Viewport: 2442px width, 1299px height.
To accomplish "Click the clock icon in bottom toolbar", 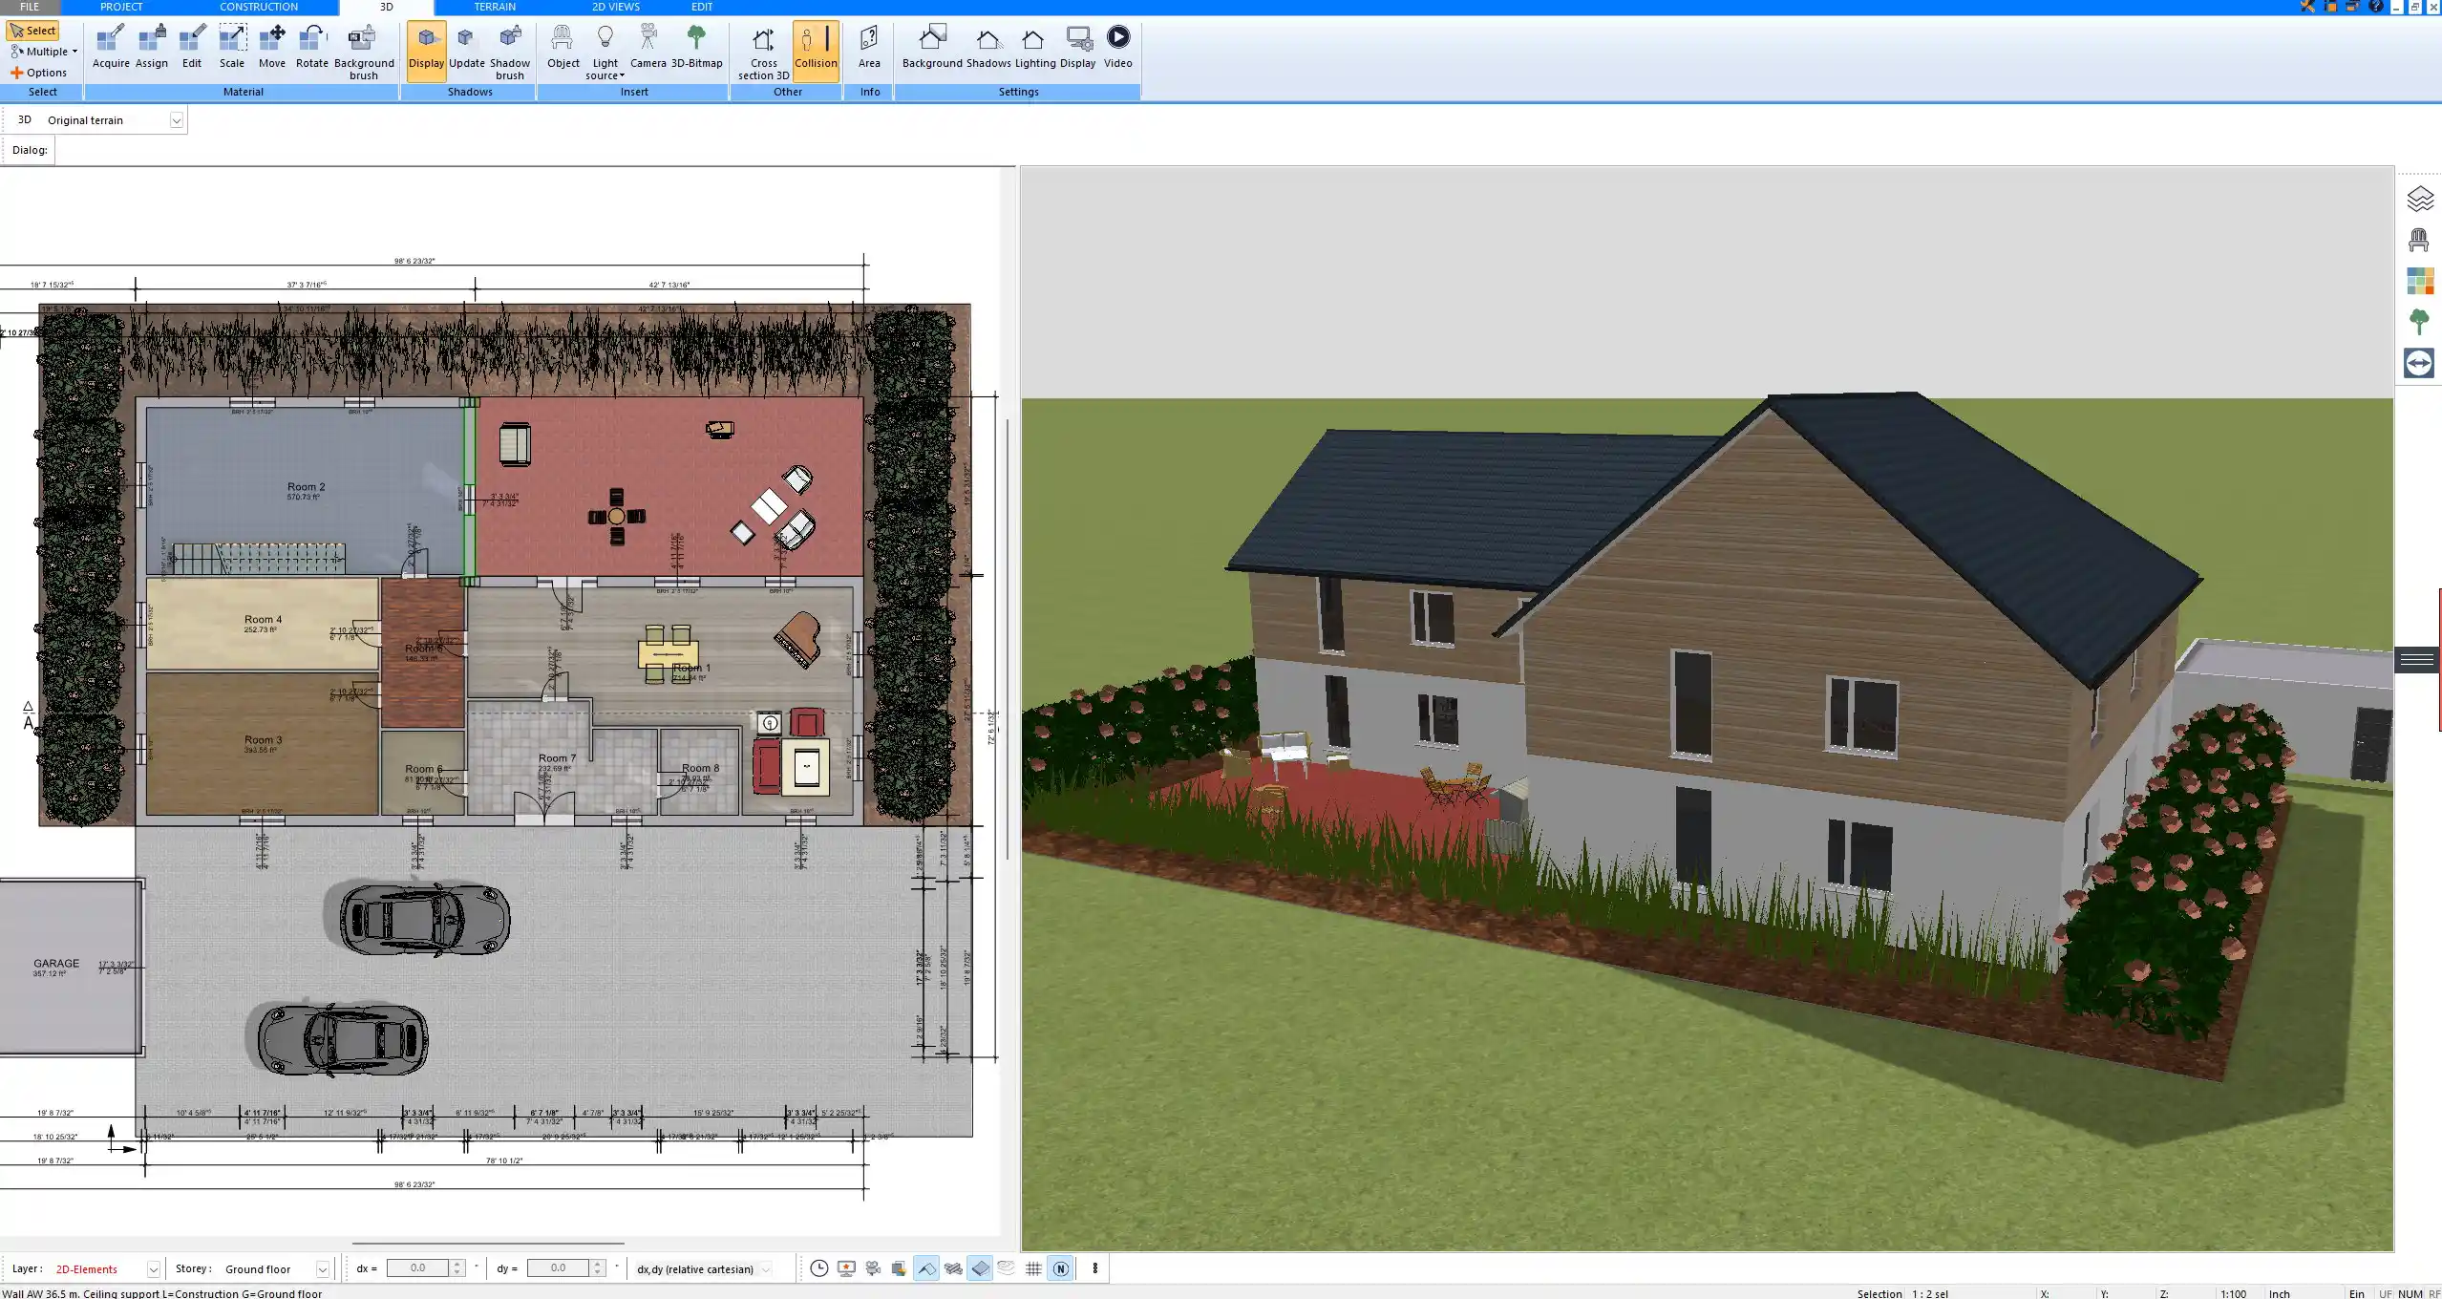I will [818, 1268].
